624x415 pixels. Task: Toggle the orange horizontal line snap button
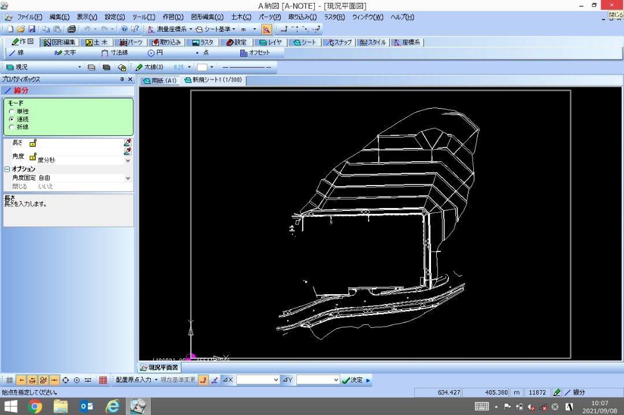click(54, 380)
